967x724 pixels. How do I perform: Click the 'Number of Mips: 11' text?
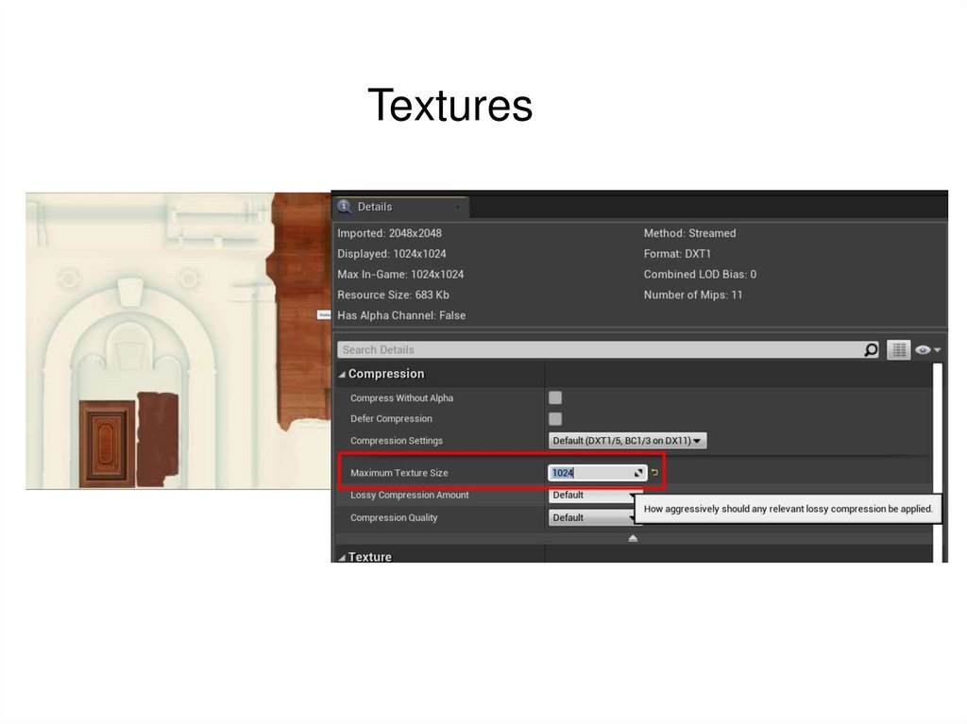coord(692,295)
